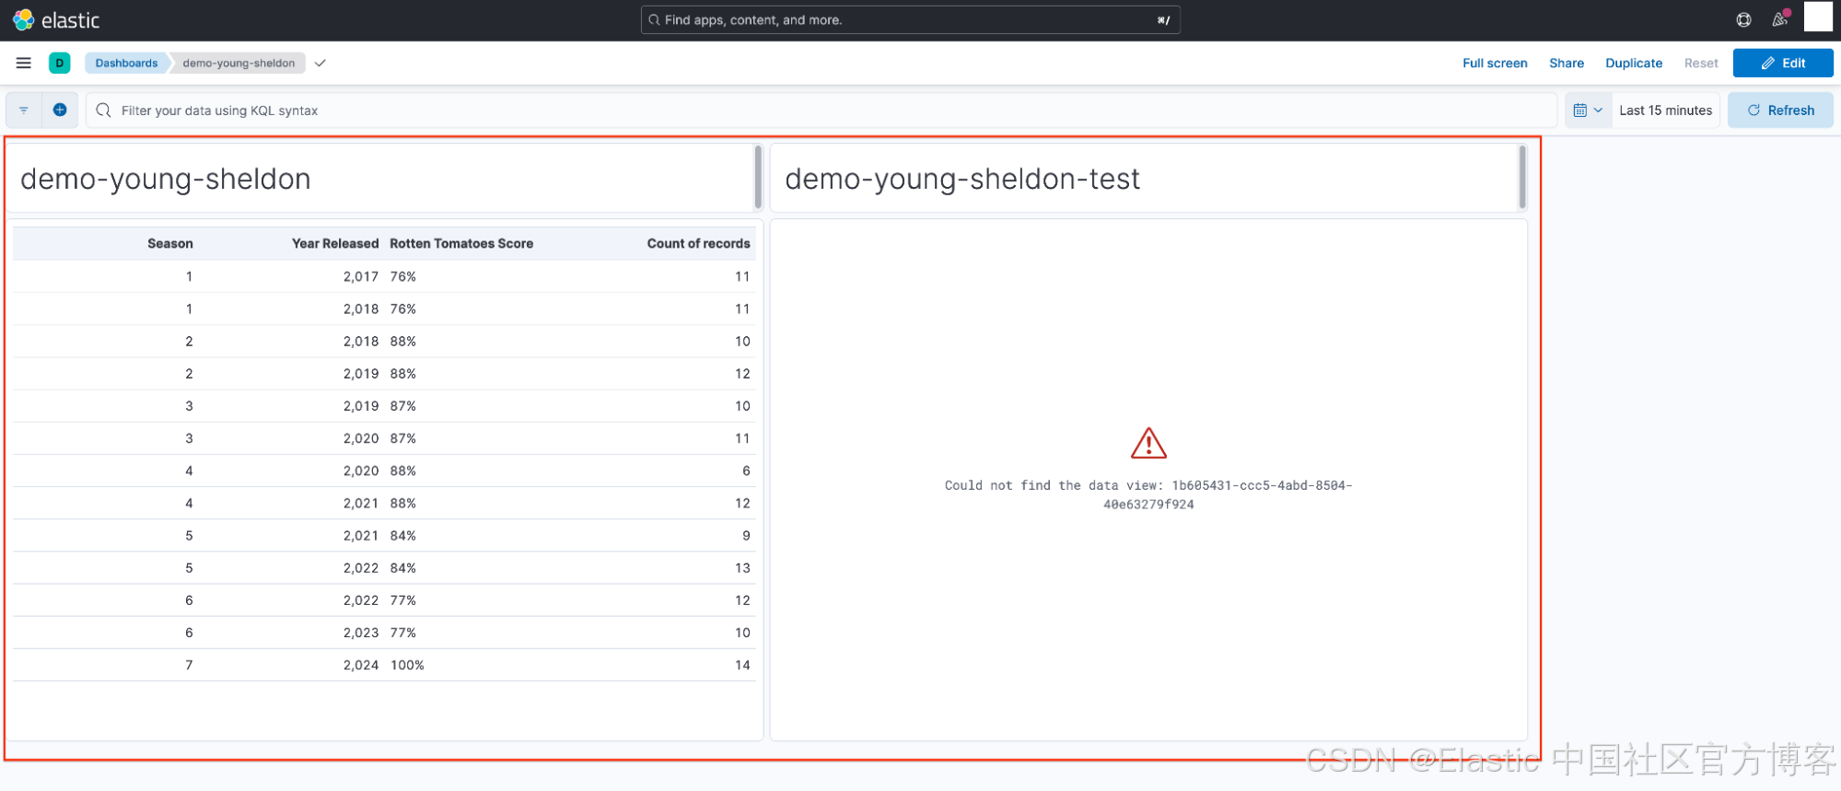1841x791 pixels.
Task: Open the newsfeed notifications icon
Action: [x=1780, y=19]
